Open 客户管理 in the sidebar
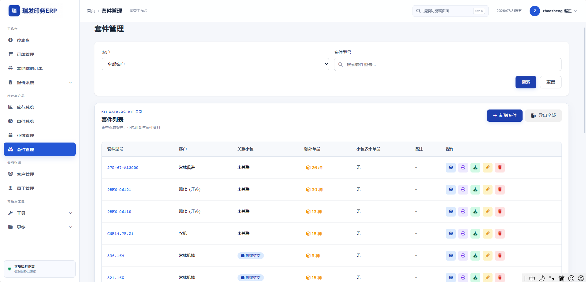Screen dimensions: 586x282 pyautogui.click(x=40, y=174)
